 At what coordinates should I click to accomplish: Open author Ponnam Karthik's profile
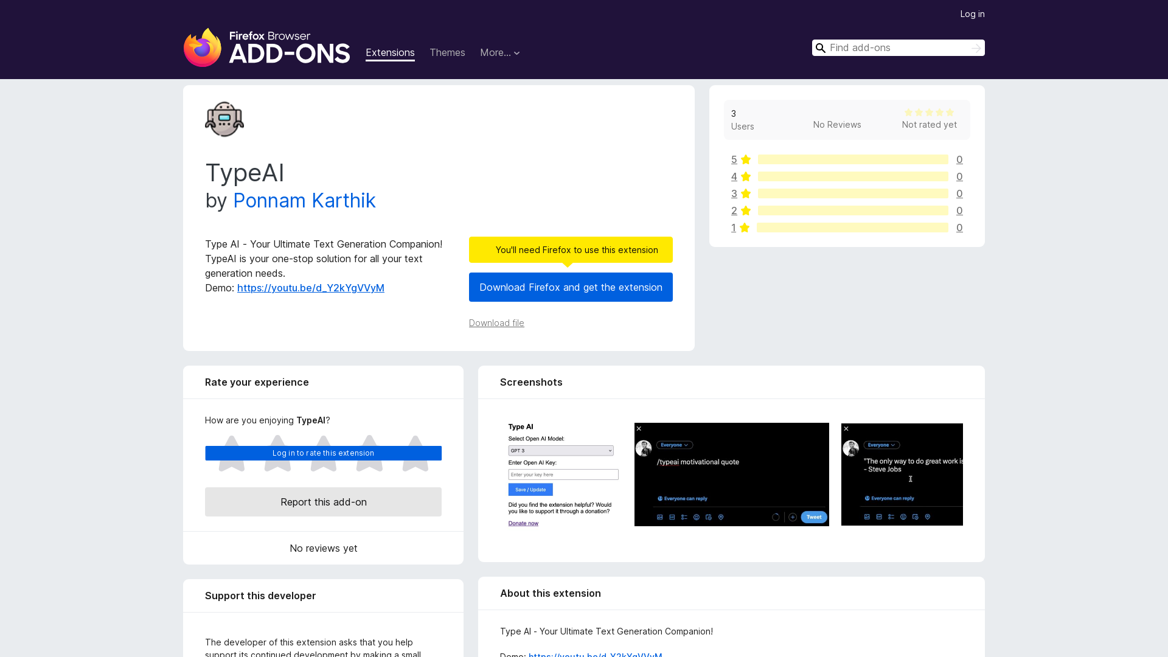(x=304, y=201)
